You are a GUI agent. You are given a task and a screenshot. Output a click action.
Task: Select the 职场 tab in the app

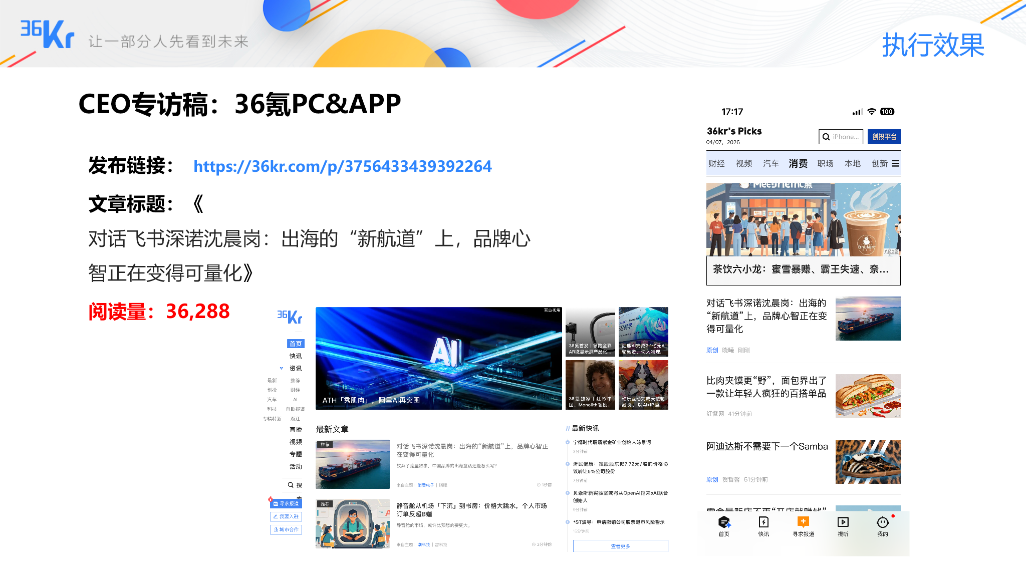point(826,164)
